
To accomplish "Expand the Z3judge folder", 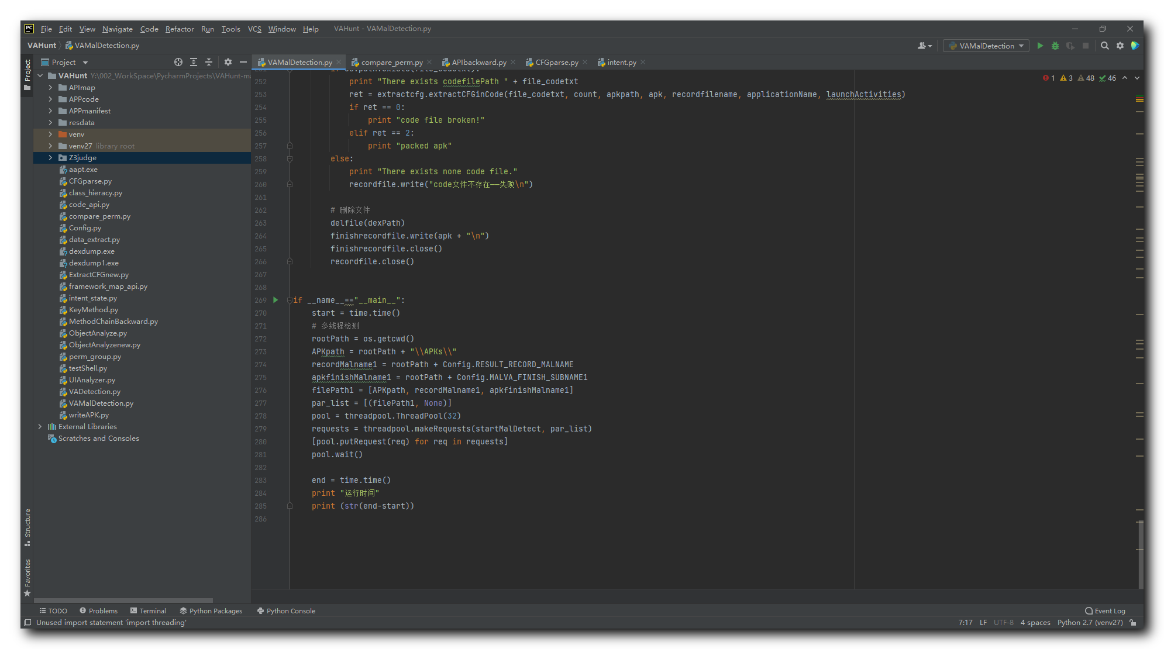I will [50, 158].
